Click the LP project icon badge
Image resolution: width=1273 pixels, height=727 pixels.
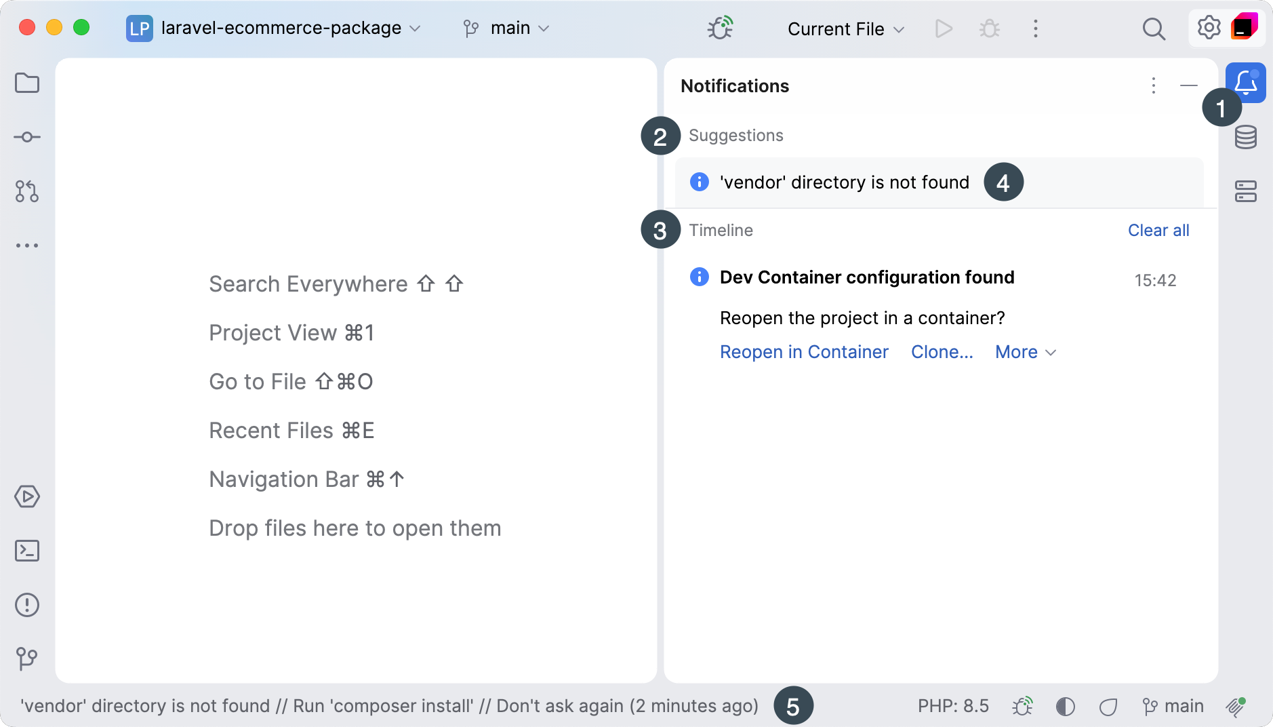pyautogui.click(x=140, y=28)
